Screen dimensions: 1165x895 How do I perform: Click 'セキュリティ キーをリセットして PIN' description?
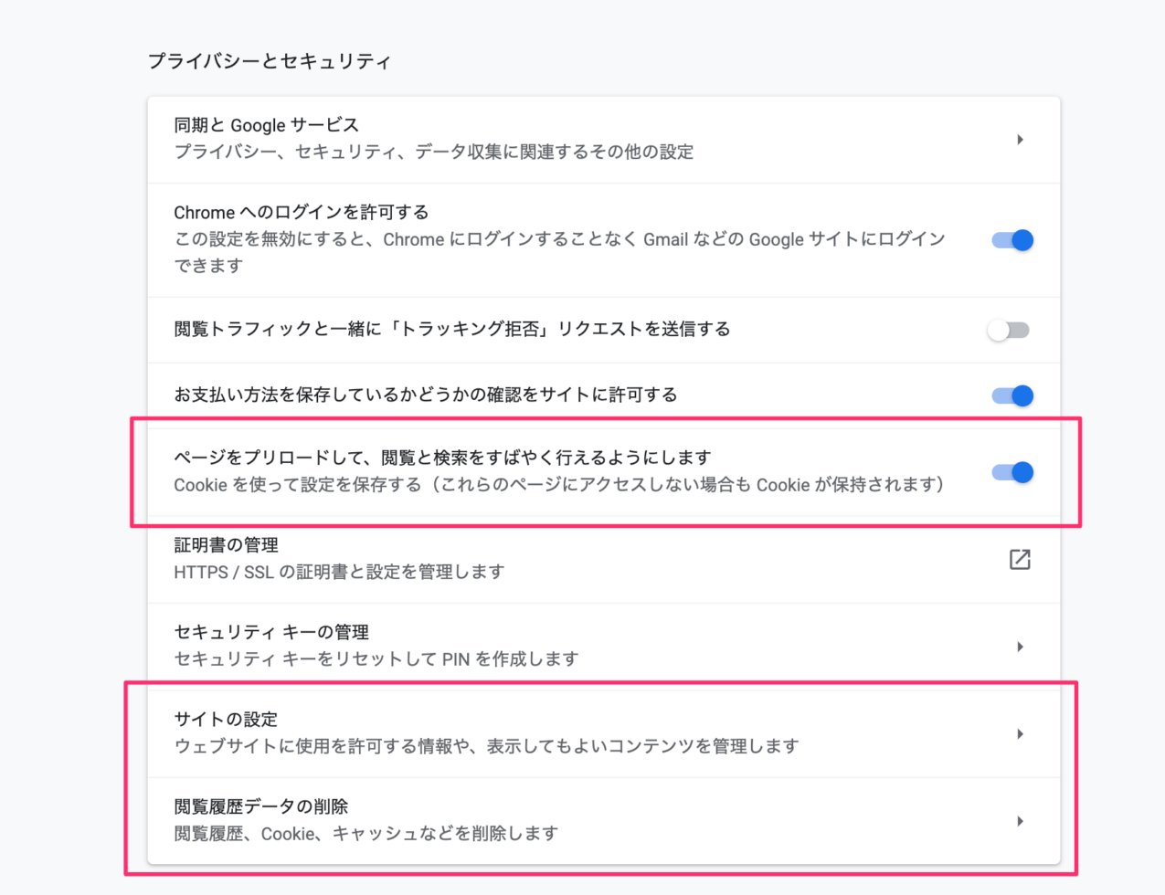[x=376, y=658]
